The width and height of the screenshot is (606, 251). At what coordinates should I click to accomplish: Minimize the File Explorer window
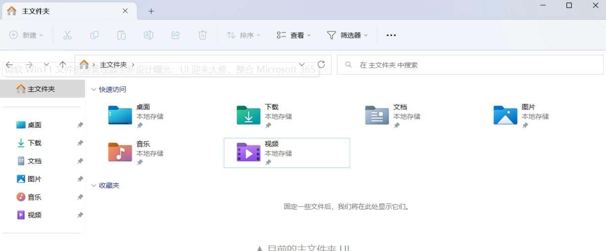coord(543,5)
